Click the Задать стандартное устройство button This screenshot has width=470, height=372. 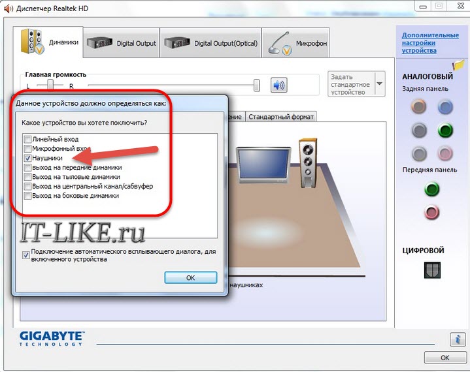click(x=351, y=84)
